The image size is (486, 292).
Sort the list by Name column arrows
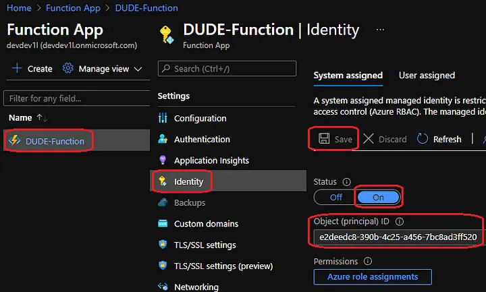click(x=41, y=118)
